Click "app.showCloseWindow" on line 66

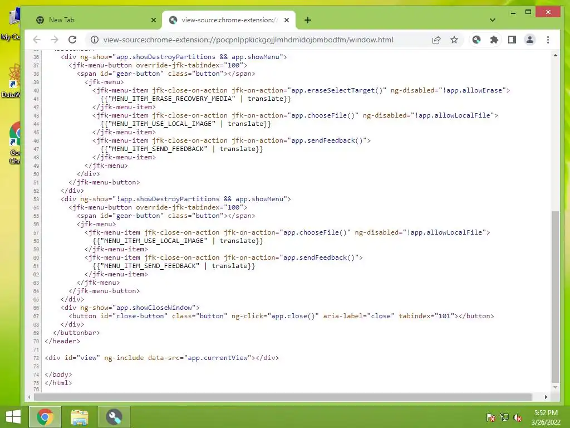154,308
